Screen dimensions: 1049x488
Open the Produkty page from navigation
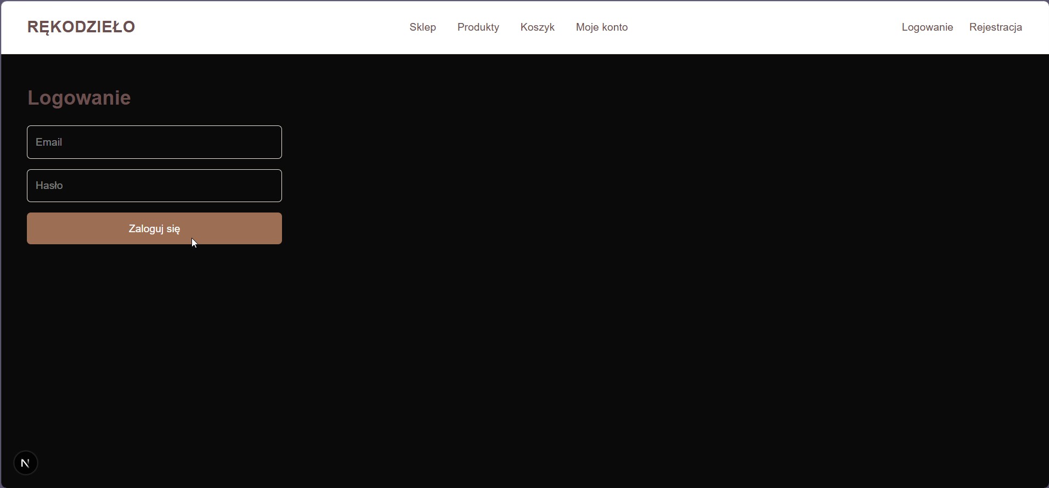478,27
